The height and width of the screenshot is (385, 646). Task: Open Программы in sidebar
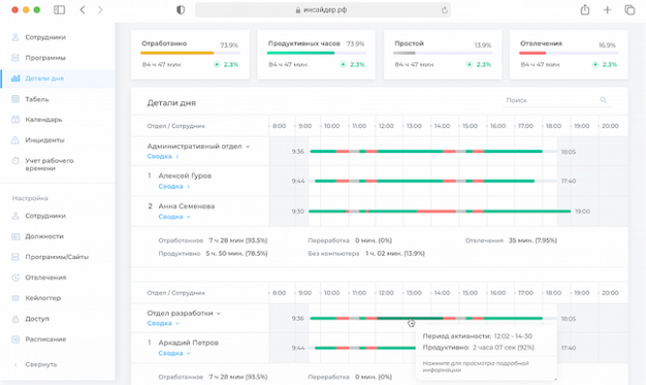pos(45,58)
